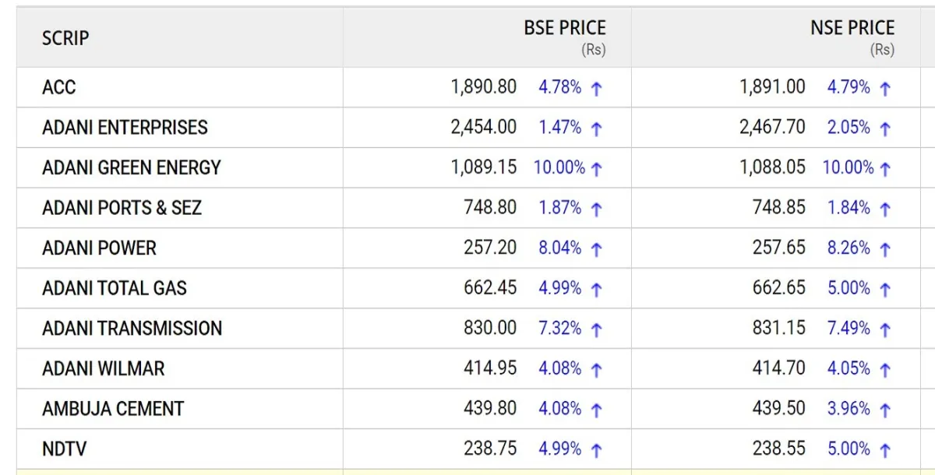Click the up arrow next to Adani Enterprises 2.05%

point(885,128)
